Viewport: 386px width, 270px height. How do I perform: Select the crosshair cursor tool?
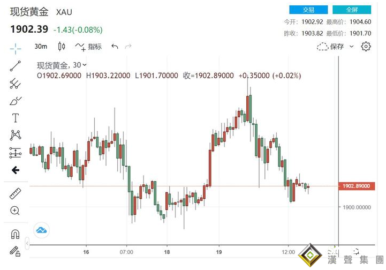15,49
